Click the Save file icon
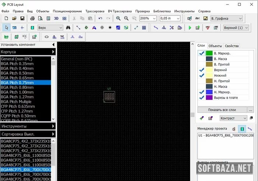Viewport: 258px width, 181px height. coord(22,18)
